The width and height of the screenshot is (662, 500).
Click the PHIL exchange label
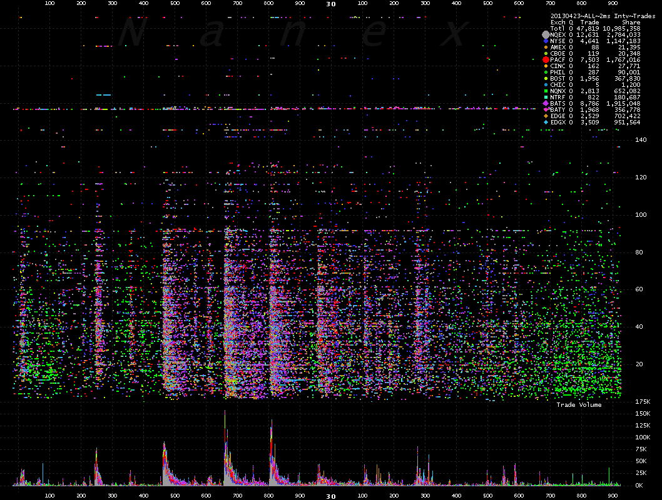(558, 72)
